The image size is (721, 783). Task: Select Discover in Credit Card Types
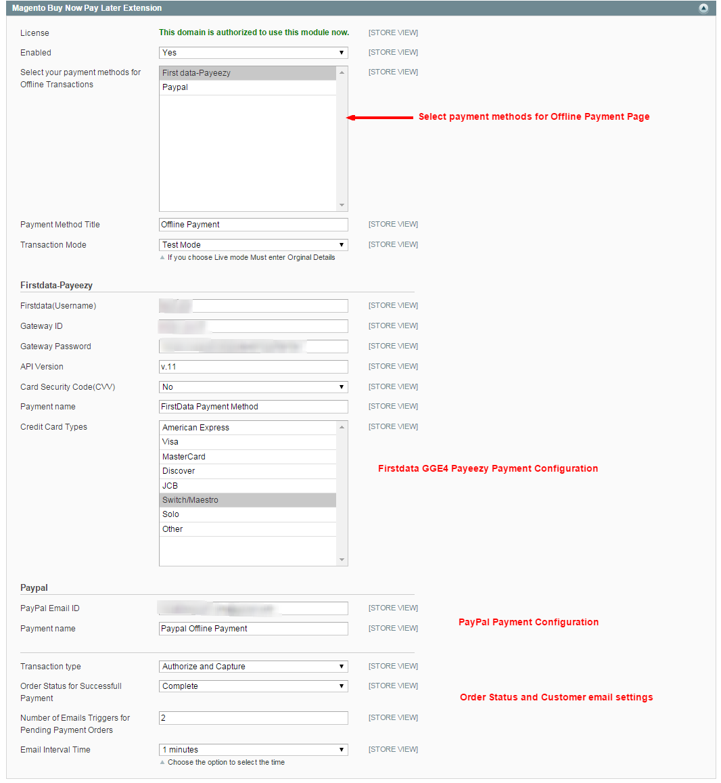pos(248,471)
